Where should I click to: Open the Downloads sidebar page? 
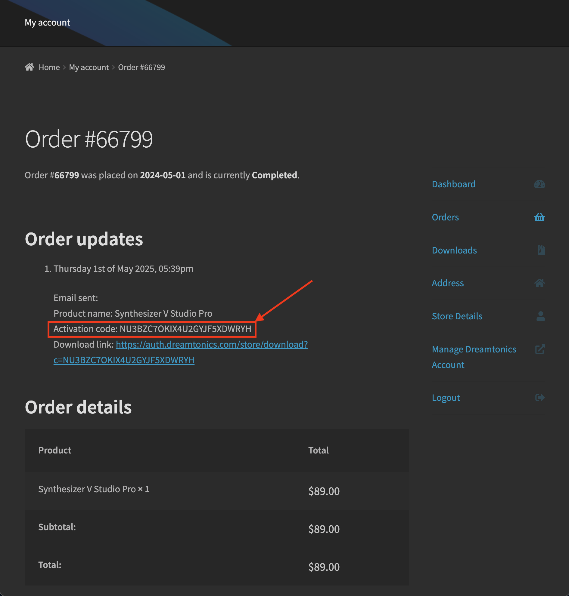click(454, 250)
